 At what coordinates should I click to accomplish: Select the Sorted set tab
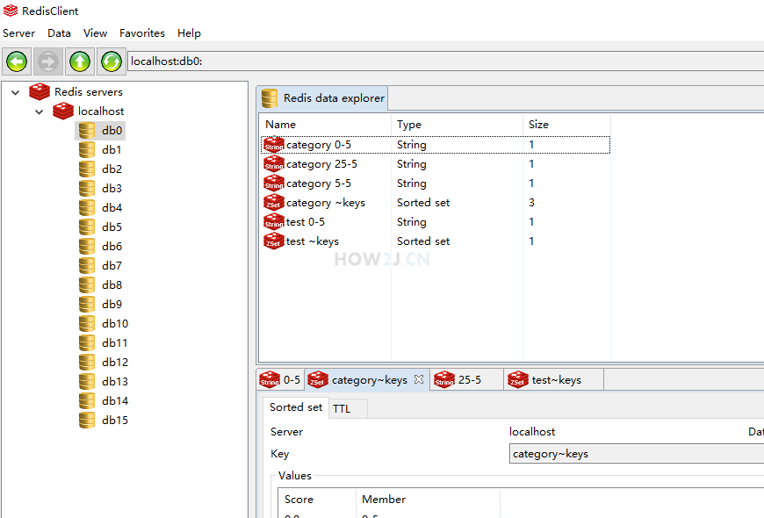tap(296, 407)
